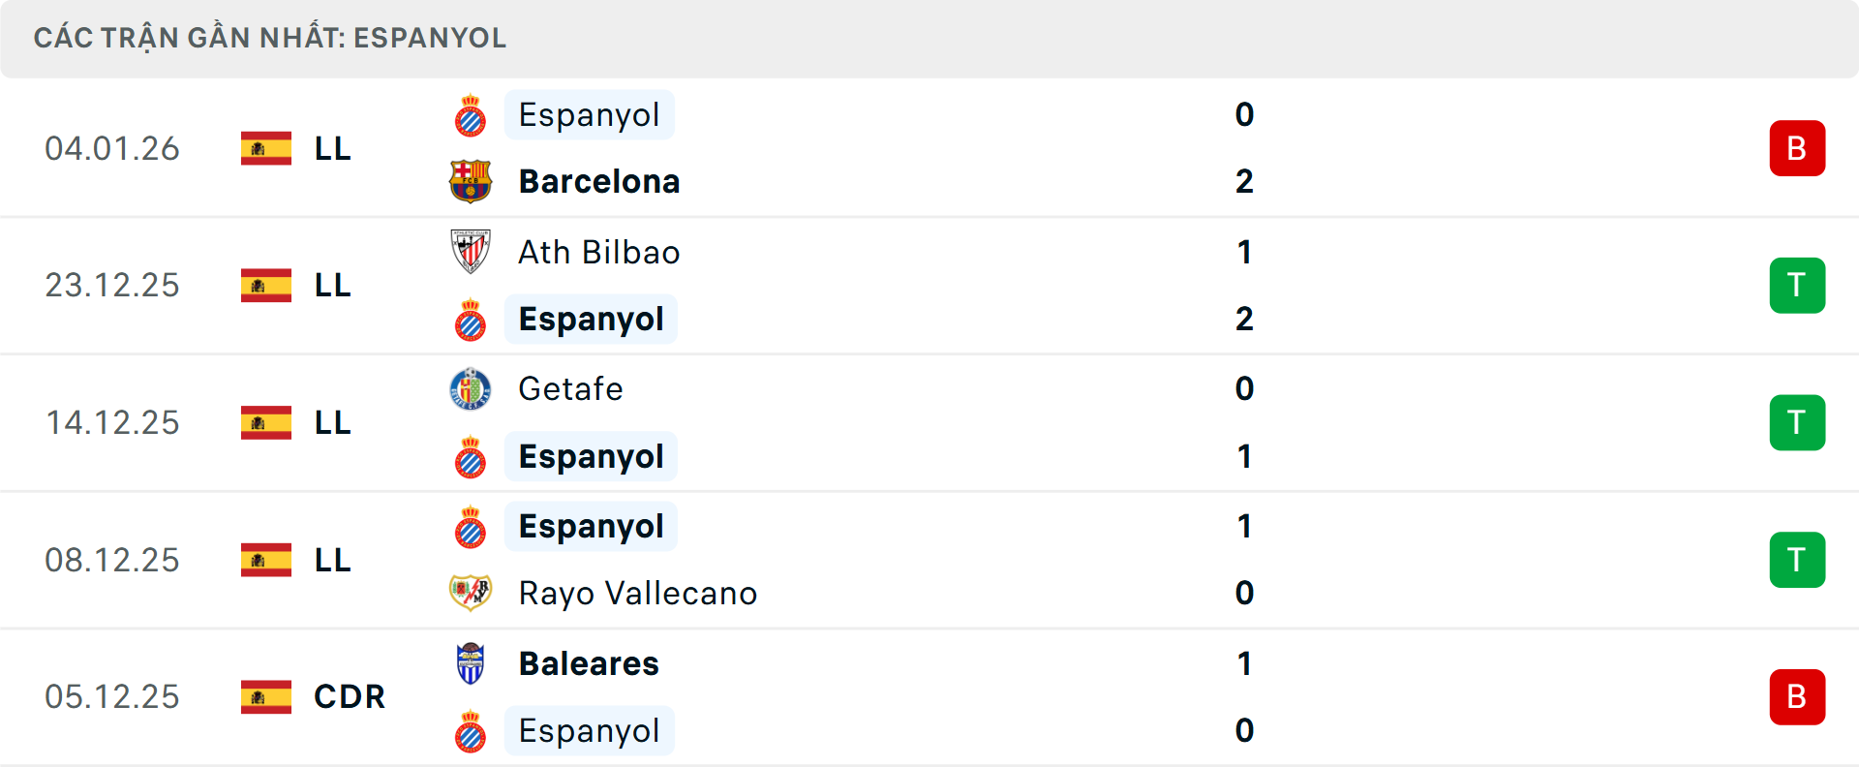Expand the Baleares vs Espanyol match details

929,696
